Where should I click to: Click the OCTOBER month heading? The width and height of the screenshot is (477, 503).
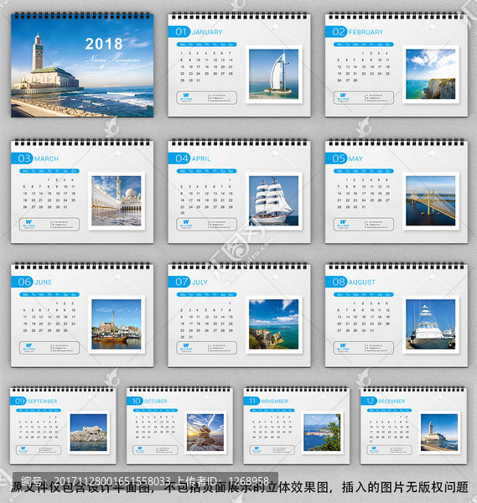[156, 402]
